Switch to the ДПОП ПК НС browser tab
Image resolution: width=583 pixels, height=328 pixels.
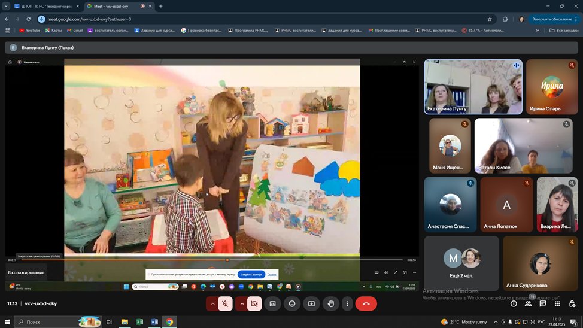click(x=46, y=7)
